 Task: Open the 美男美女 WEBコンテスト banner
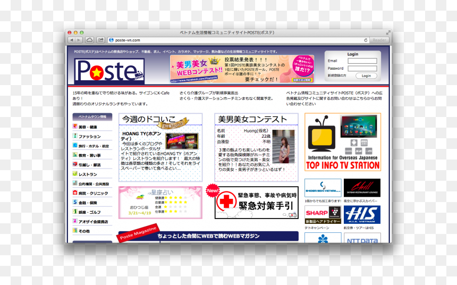(242, 69)
